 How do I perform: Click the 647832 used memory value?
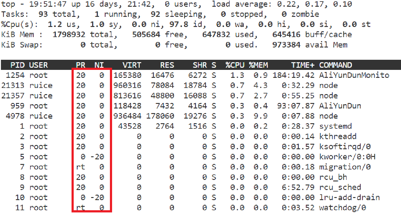click(216, 35)
